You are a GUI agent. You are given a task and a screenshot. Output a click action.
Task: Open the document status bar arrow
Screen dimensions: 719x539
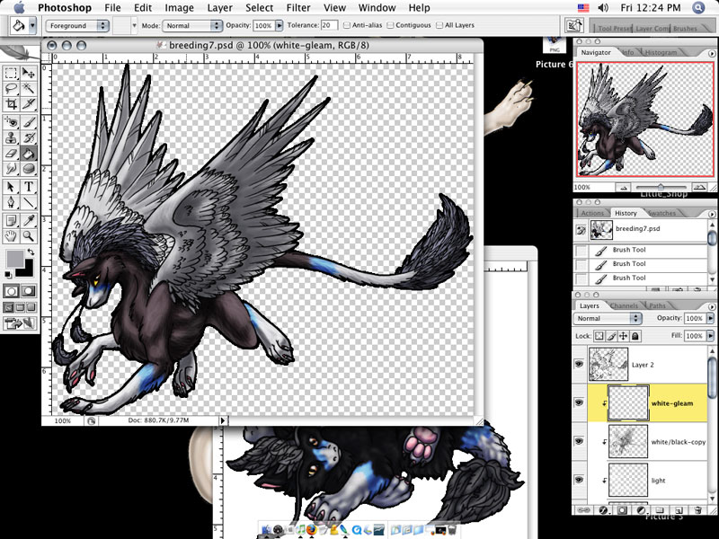pos(223,420)
